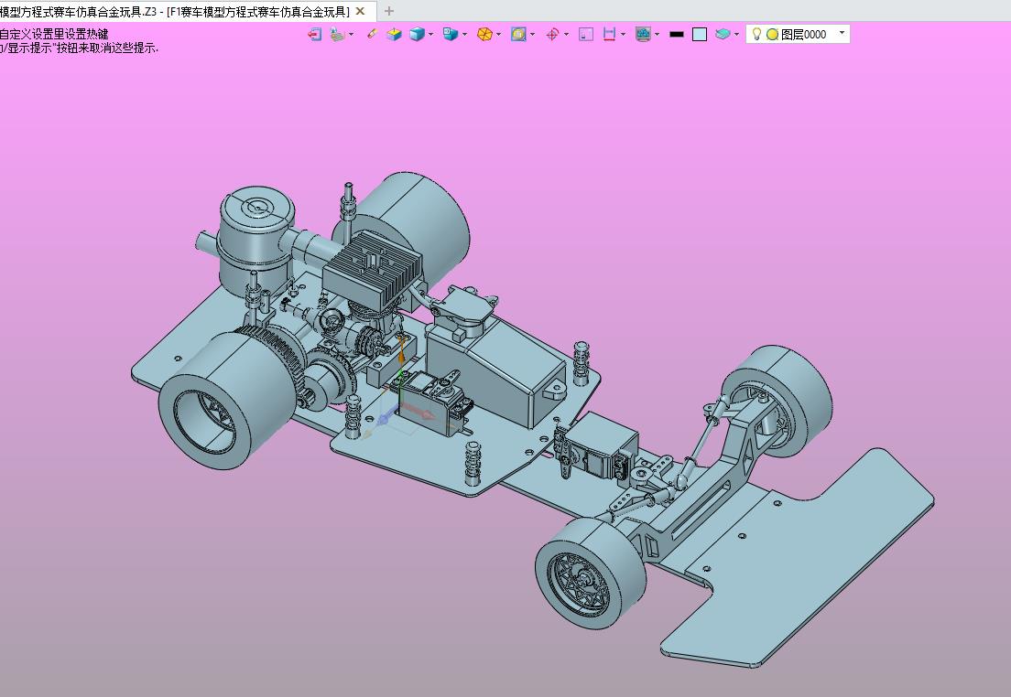Viewport: 1011px width, 697px height.
Task: Click the red measure distance icon
Action: point(609,34)
